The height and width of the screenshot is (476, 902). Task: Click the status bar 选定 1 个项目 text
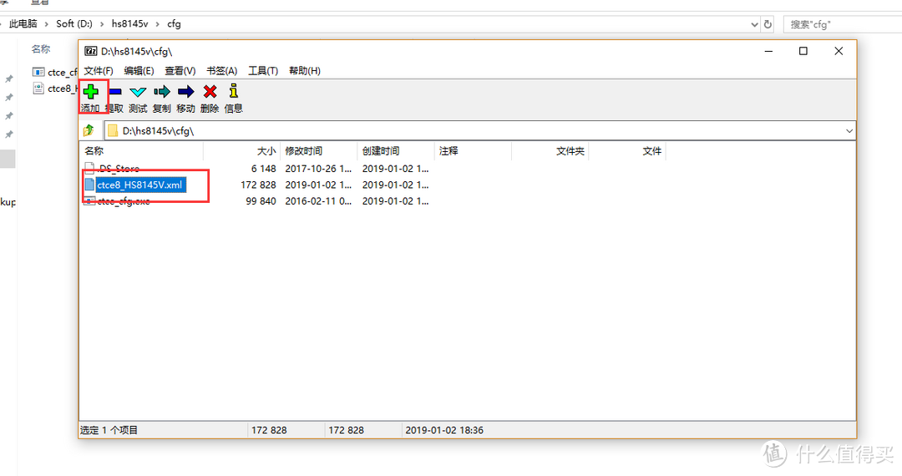[x=109, y=430]
